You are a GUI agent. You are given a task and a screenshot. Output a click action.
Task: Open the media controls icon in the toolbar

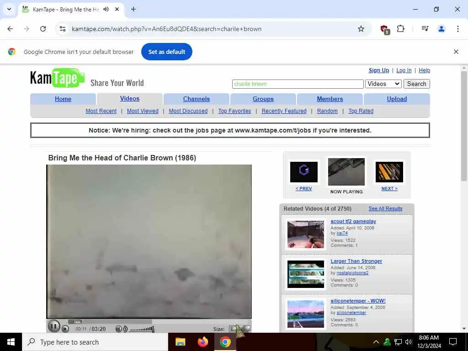425,29
